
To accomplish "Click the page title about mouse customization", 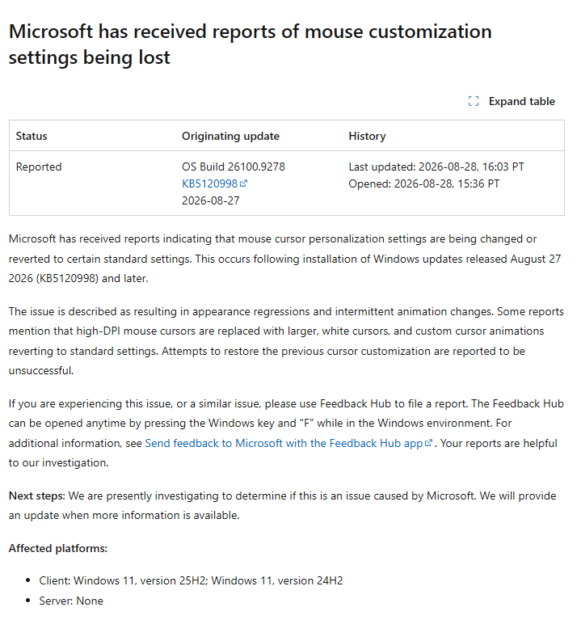I will click(x=251, y=44).
